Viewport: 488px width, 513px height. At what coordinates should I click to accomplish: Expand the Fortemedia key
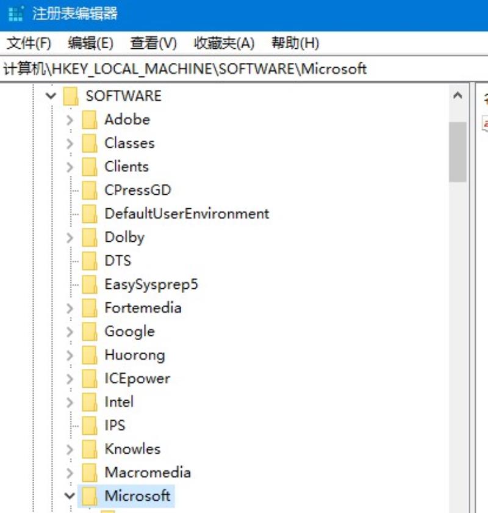click(x=70, y=308)
